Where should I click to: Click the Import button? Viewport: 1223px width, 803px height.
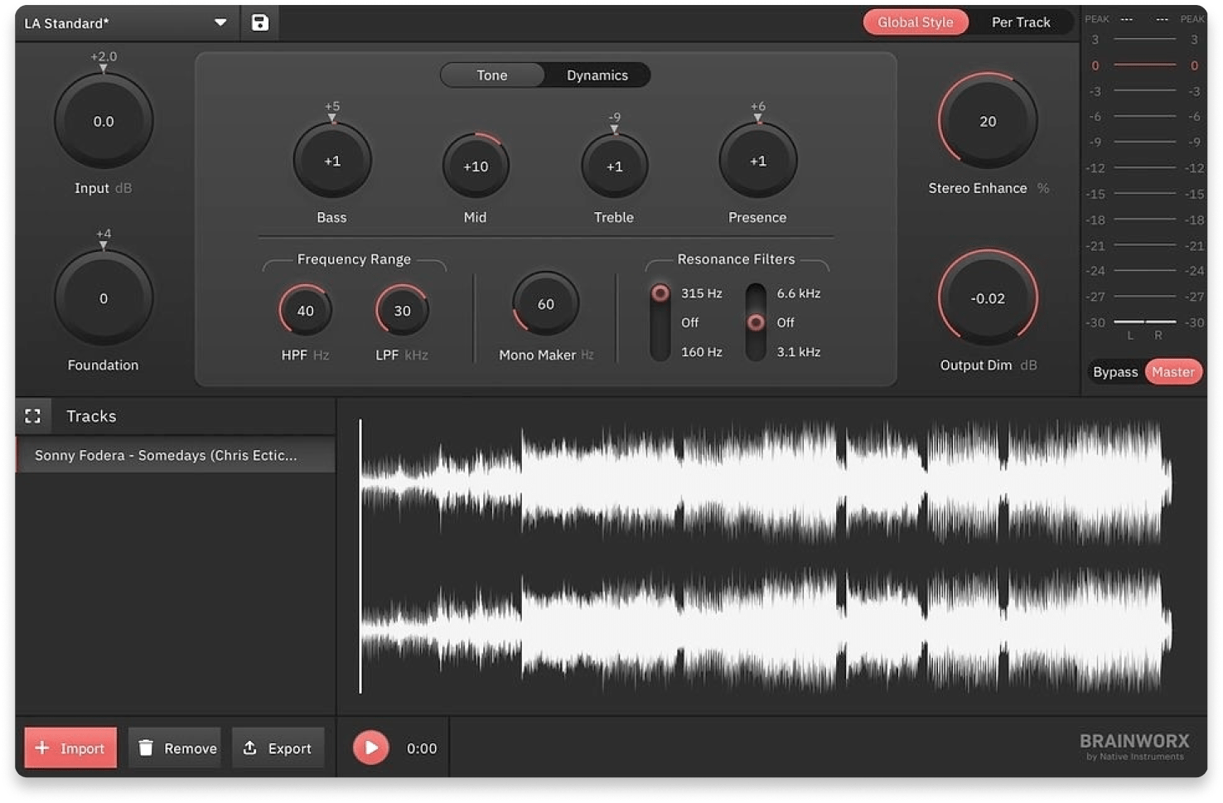(70, 748)
